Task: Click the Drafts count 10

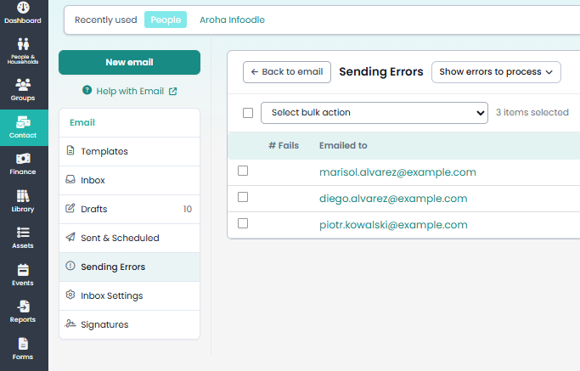Action: (188, 209)
